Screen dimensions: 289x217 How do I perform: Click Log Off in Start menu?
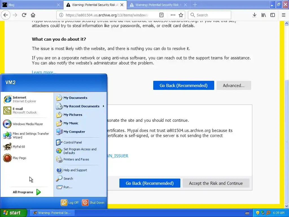(x=70, y=202)
